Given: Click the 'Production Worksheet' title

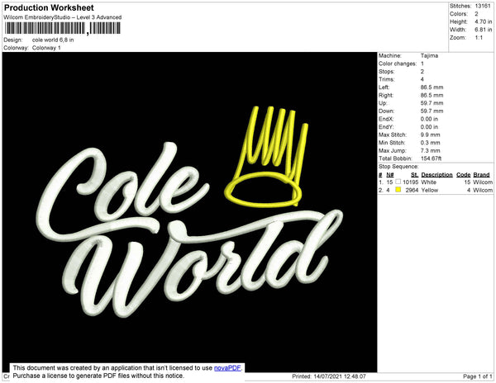Looking at the screenshot, I should point(49,8).
